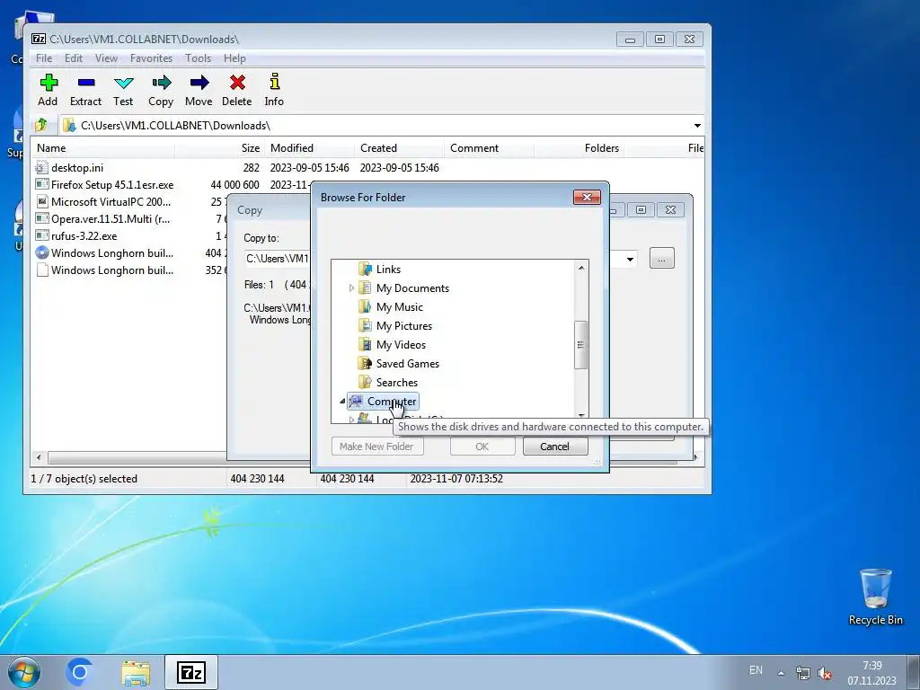The height and width of the screenshot is (690, 920).
Task: Click the Copy to path field
Action: (x=277, y=259)
